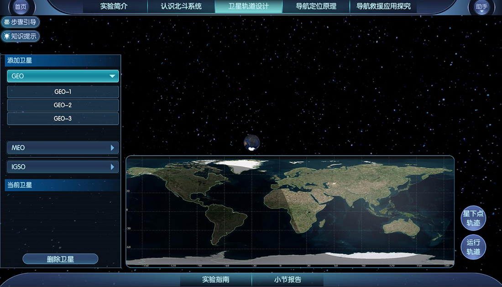Open the 助手 assistant round button

tap(481, 7)
